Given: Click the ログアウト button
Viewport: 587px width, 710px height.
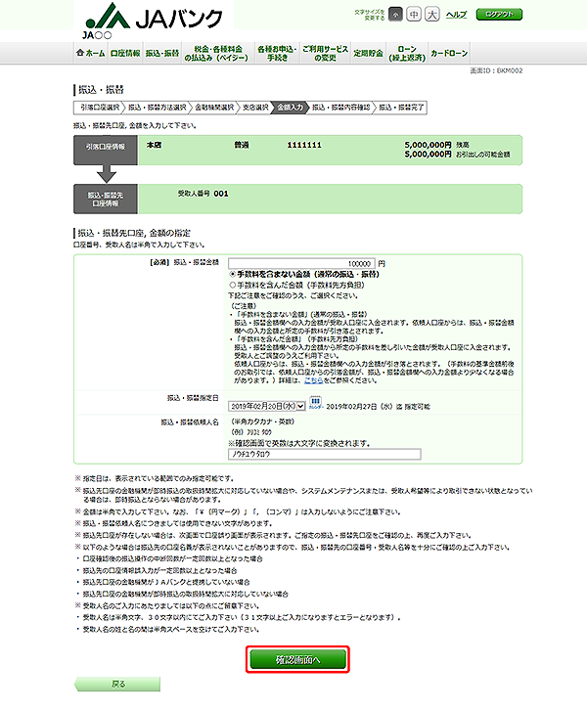Looking at the screenshot, I should pyautogui.click(x=499, y=16).
